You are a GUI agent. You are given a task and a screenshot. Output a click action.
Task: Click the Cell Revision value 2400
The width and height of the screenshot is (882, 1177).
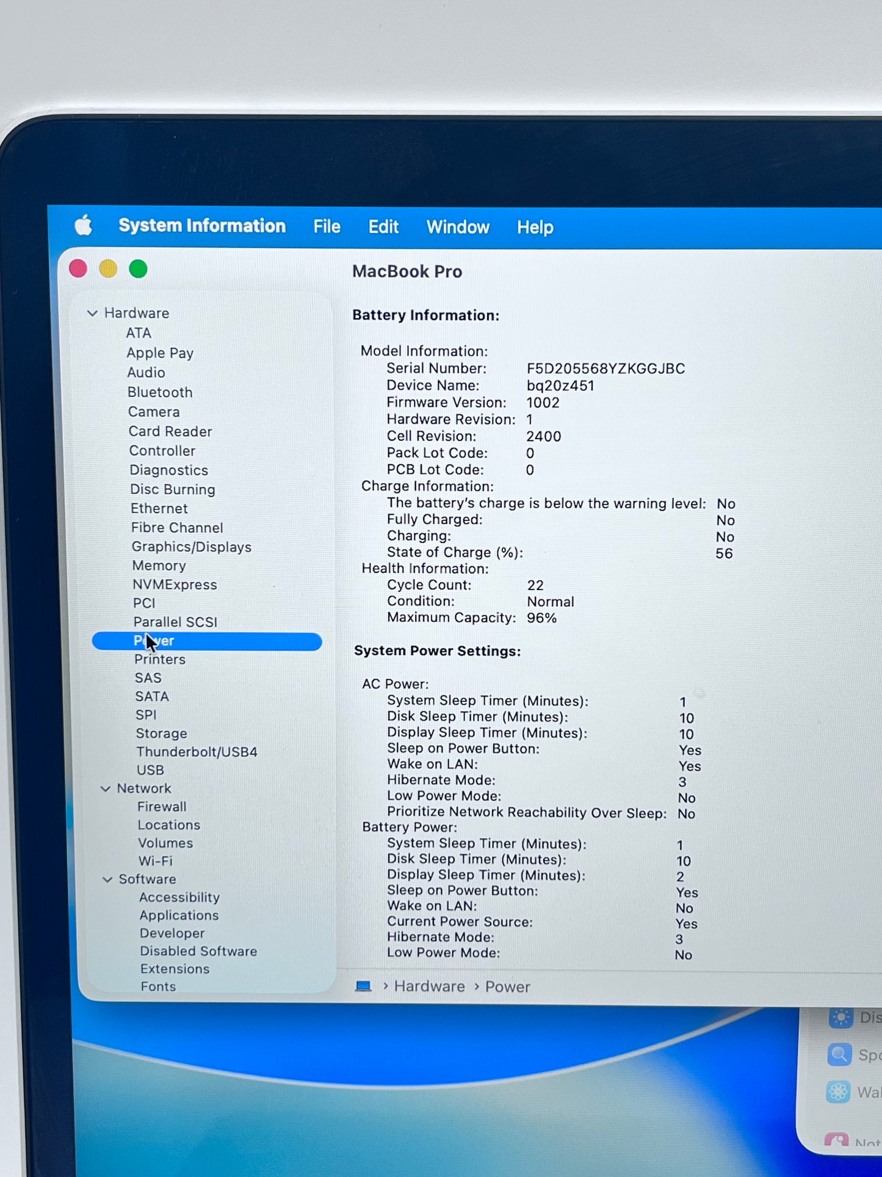pos(544,437)
